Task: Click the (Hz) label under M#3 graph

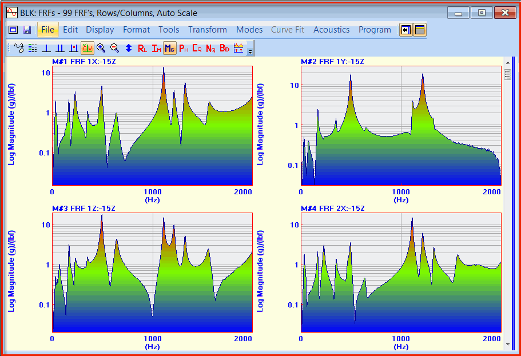Action: (153, 347)
